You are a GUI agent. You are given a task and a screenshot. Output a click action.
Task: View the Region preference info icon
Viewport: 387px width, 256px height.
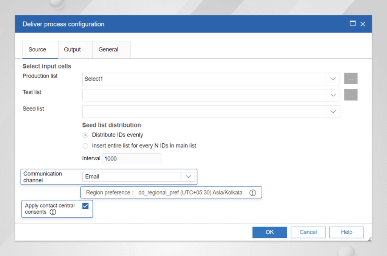252,192
